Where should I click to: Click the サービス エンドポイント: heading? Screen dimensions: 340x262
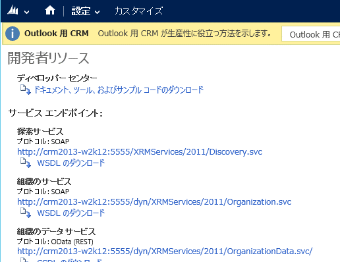pyautogui.click(x=55, y=113)
